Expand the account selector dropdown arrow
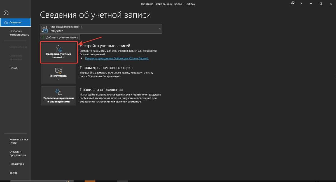The image size is (336, 182). tap(160, 29)
